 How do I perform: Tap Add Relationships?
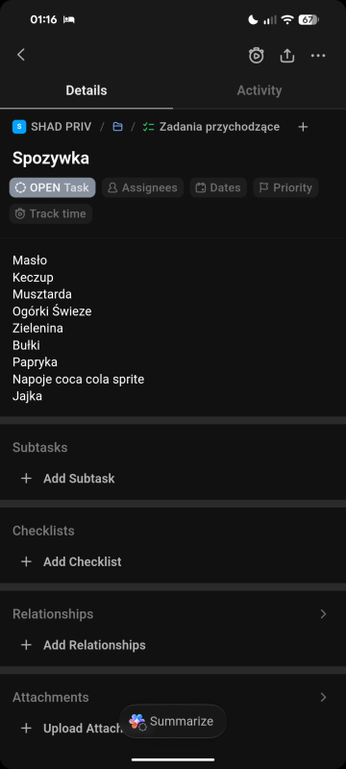(84, 645)
